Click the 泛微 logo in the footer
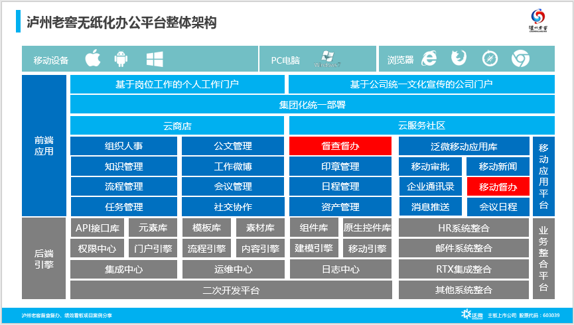Screen dimensions: 574x325 472,315
